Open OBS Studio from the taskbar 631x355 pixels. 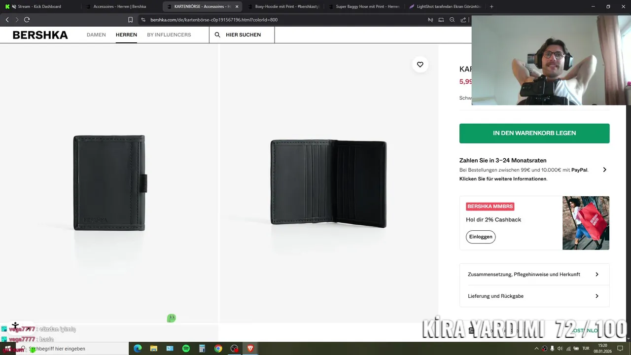[x=234, y=349]
